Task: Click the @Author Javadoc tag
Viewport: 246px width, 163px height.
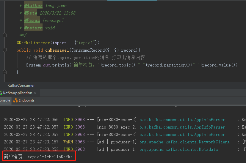Action: pos(33,6)
